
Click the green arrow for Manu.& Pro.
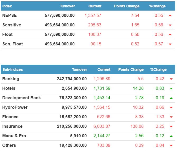171,136
